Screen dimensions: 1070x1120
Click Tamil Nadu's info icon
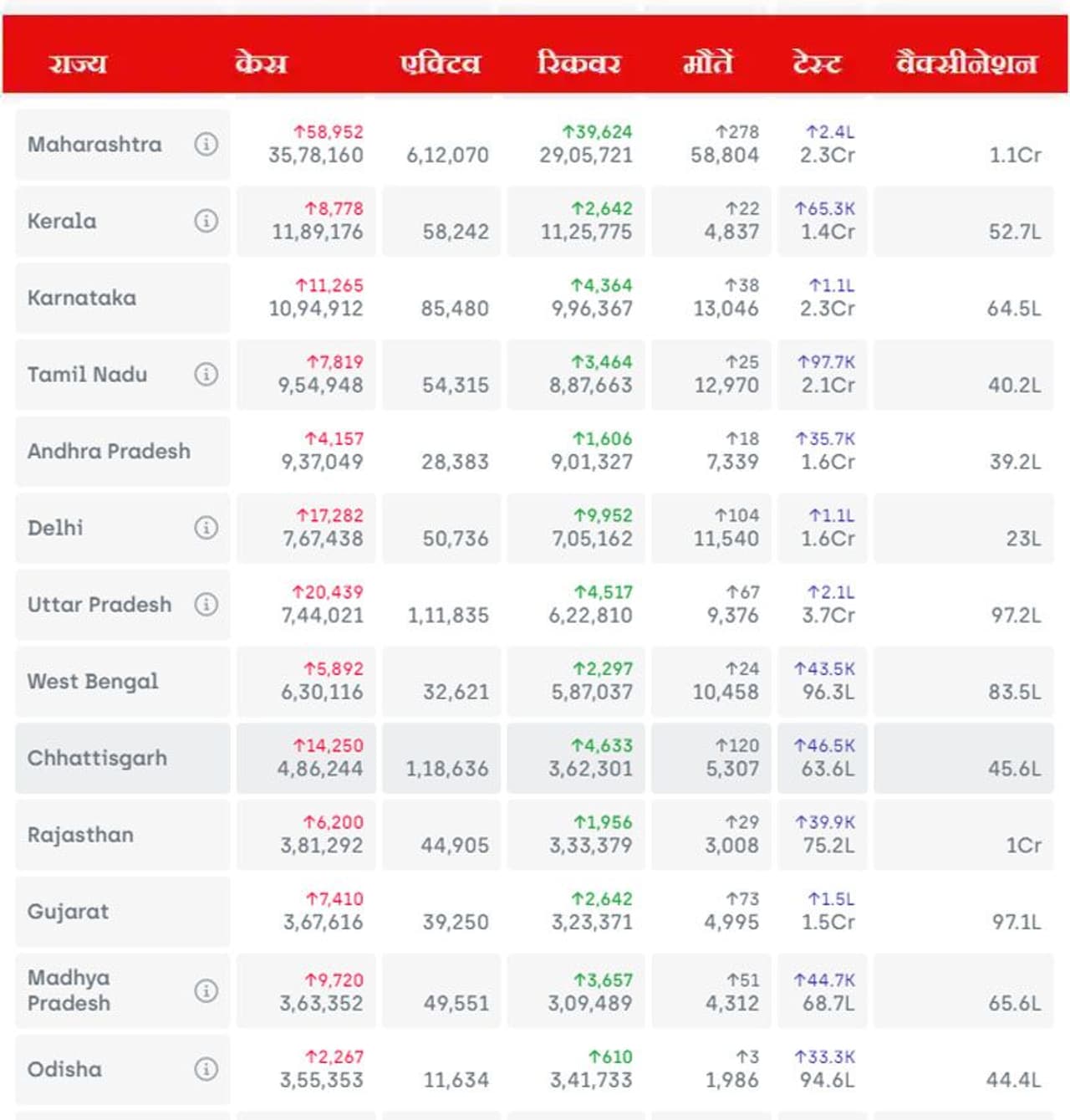tap(206, 374)
